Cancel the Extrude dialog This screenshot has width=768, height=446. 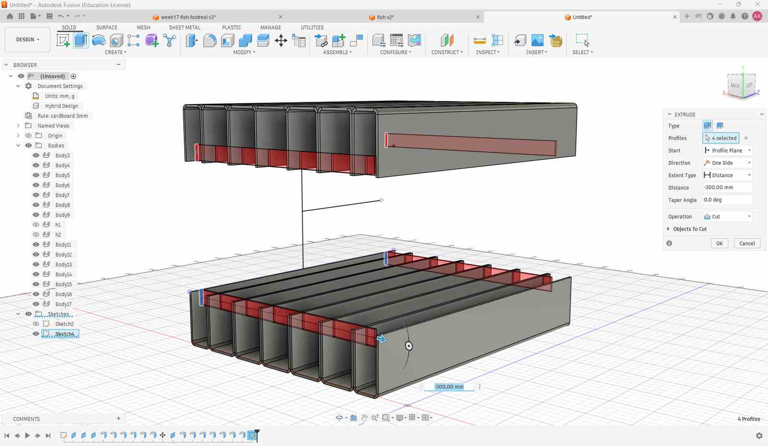[747, 244]
